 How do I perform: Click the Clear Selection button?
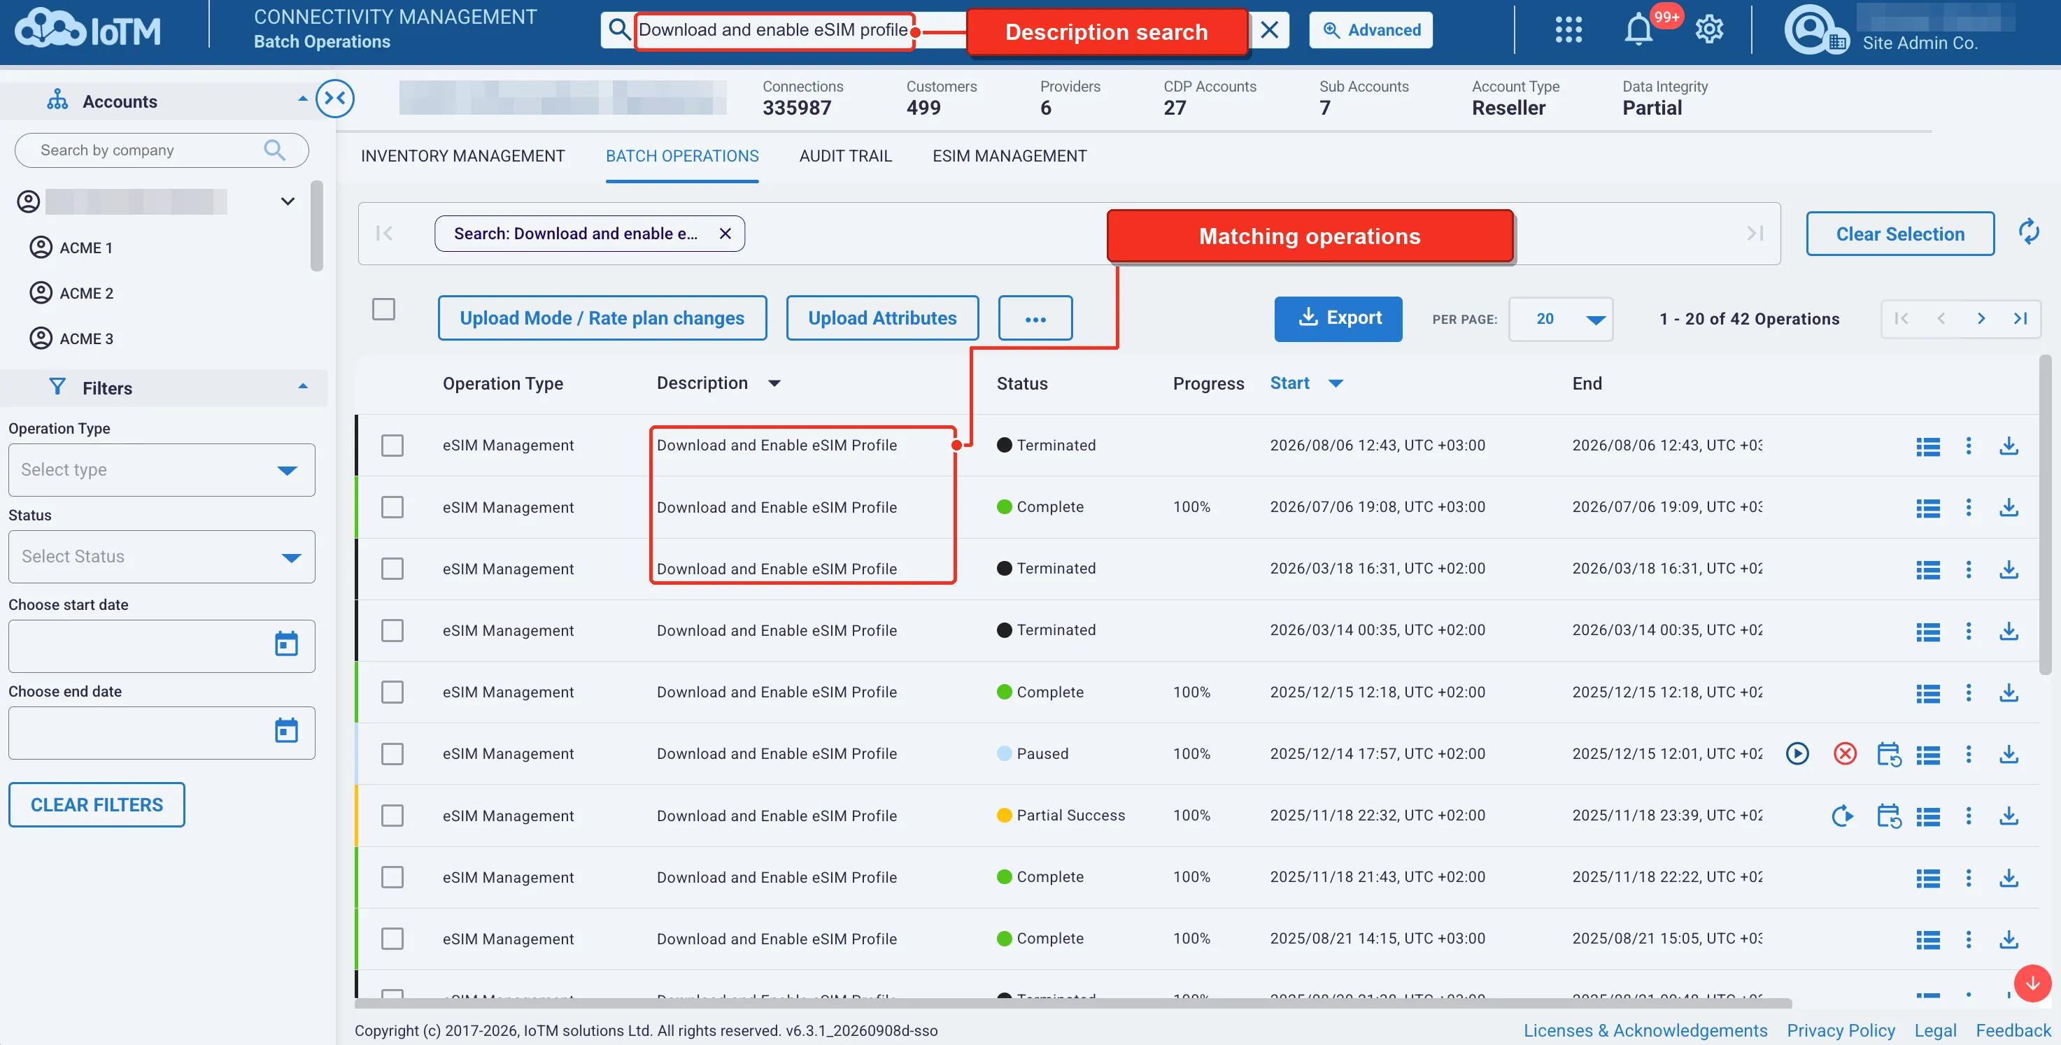click(1900, 234)
